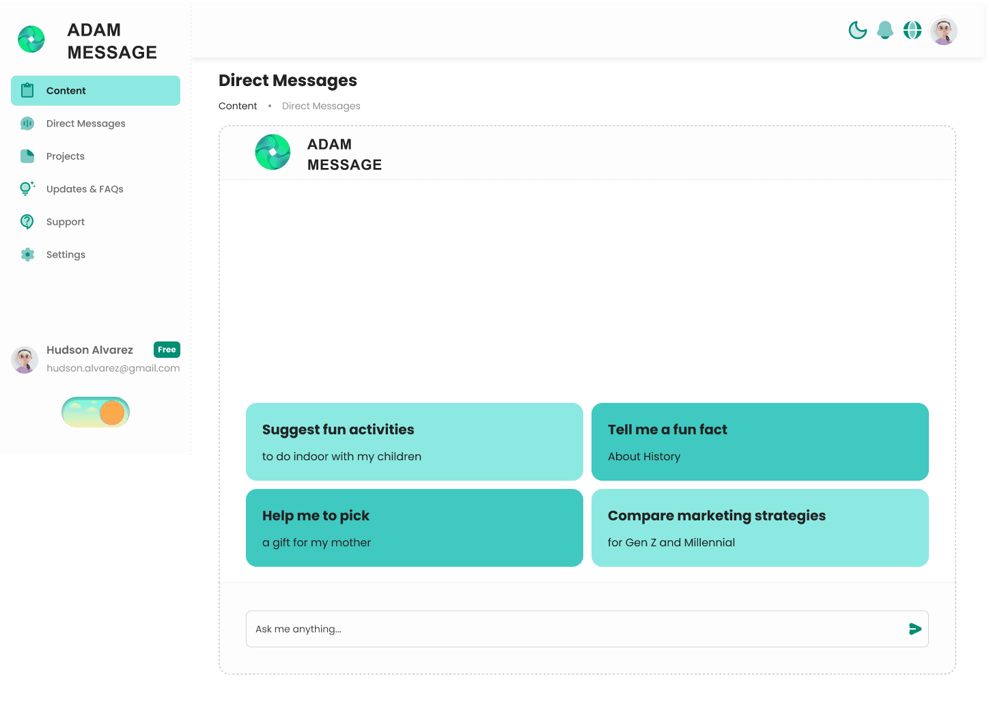Focus the 'Ask me anything' input field

[574, 629]
